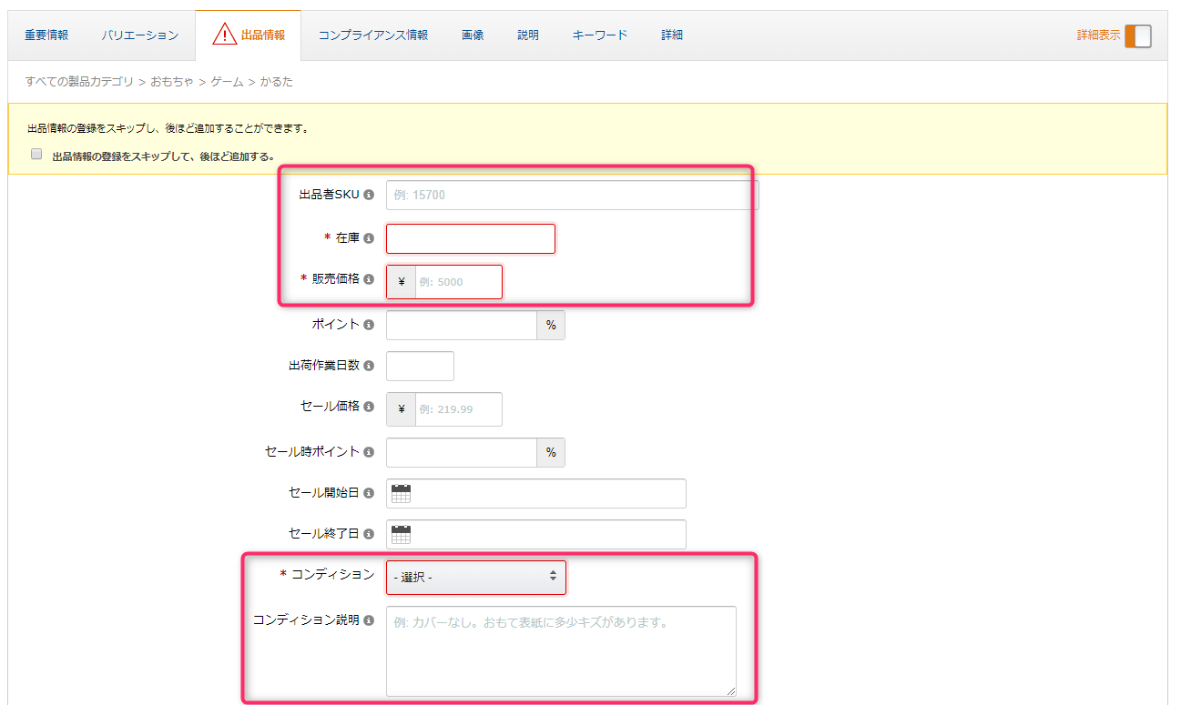The width and height of the screenshot is (1181, 705).
Task: Click into the コンディション説明 text area
Action: tap(561, 650)
